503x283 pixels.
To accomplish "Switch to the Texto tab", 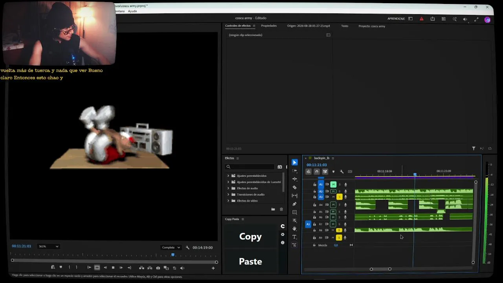I will pos(345,26).
